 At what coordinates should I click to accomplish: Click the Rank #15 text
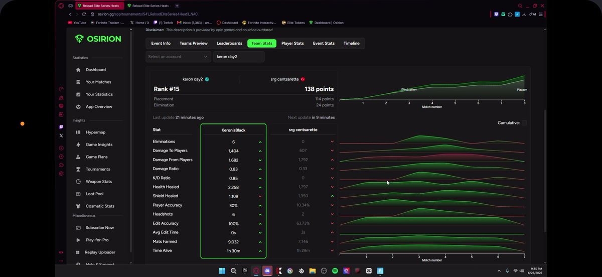[167, 89]
